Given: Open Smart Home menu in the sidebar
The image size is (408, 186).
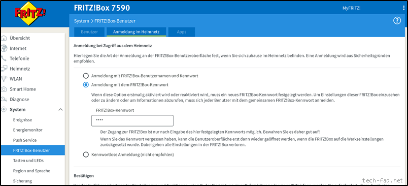Looking at the screenshot, I should pyautogui.click(x=23, y=89).
